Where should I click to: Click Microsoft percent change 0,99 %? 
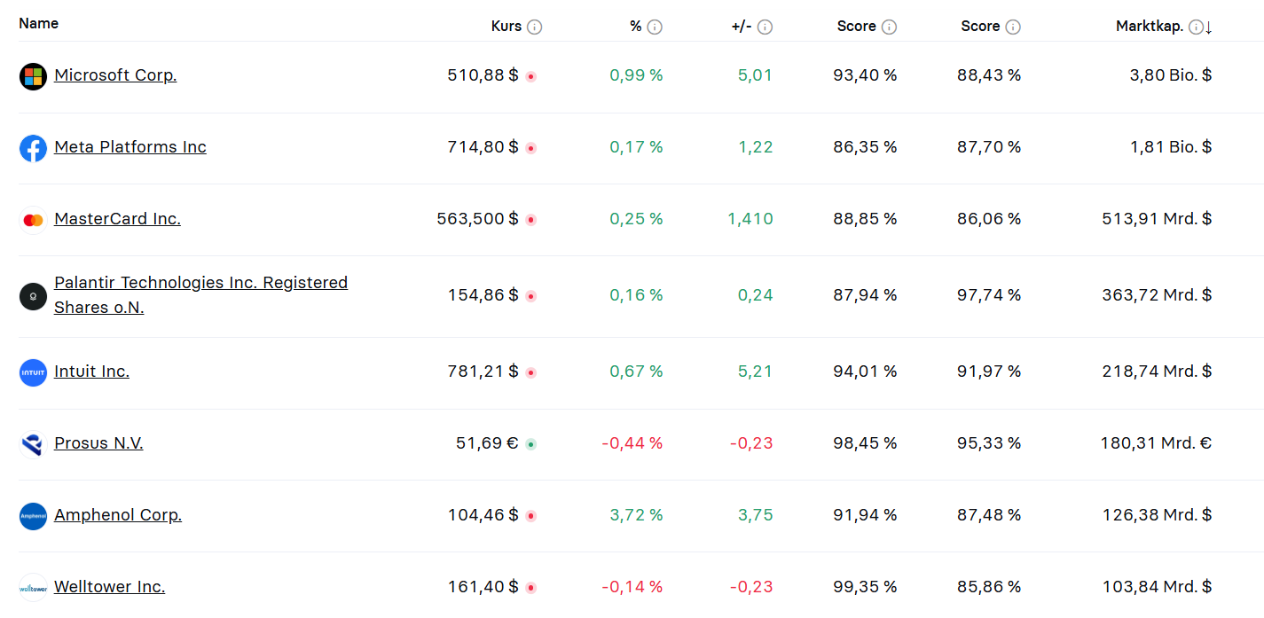[636, 75]
